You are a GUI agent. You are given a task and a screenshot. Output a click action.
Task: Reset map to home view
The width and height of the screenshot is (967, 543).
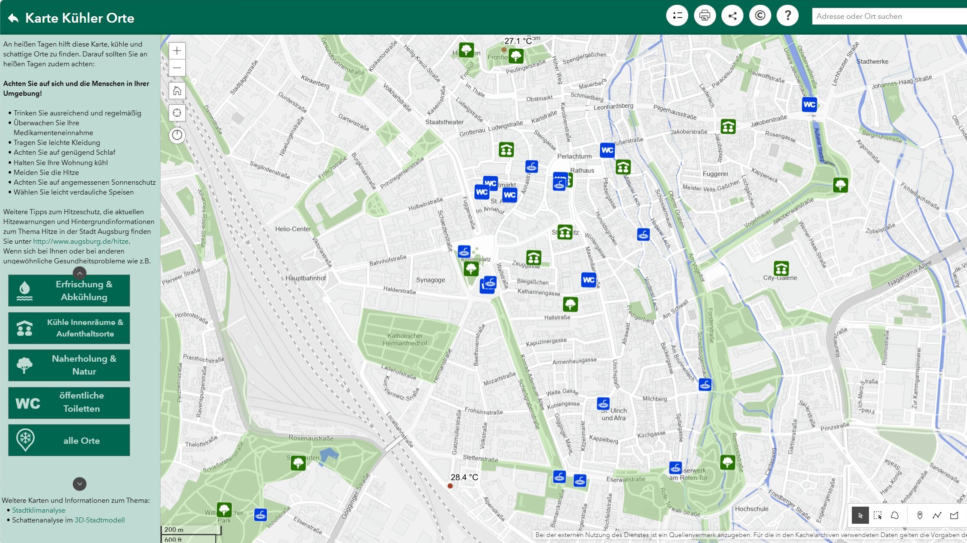[177, 91]
